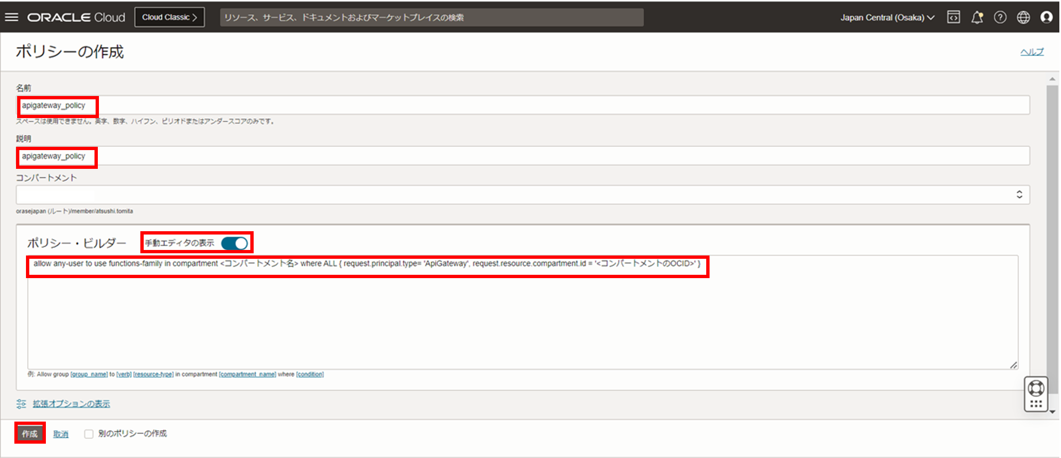This screenshot has width=1061, height=458.
Task: Toggle 手動エディタの表示 switch
Action: (235, 243)
